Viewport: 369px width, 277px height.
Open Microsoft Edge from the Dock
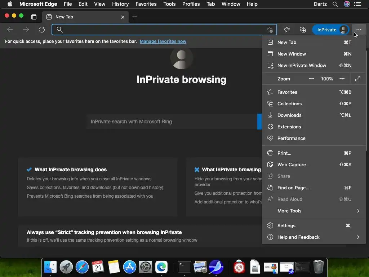coord(161,267)
